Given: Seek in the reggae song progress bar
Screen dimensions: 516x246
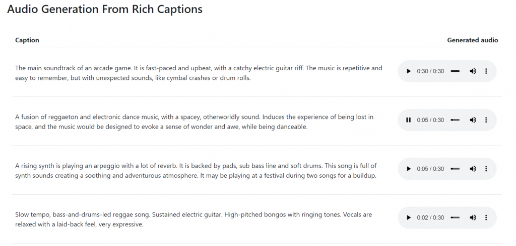Looking at the screenshot, I should pyautogui.click(x=455, y=218).
